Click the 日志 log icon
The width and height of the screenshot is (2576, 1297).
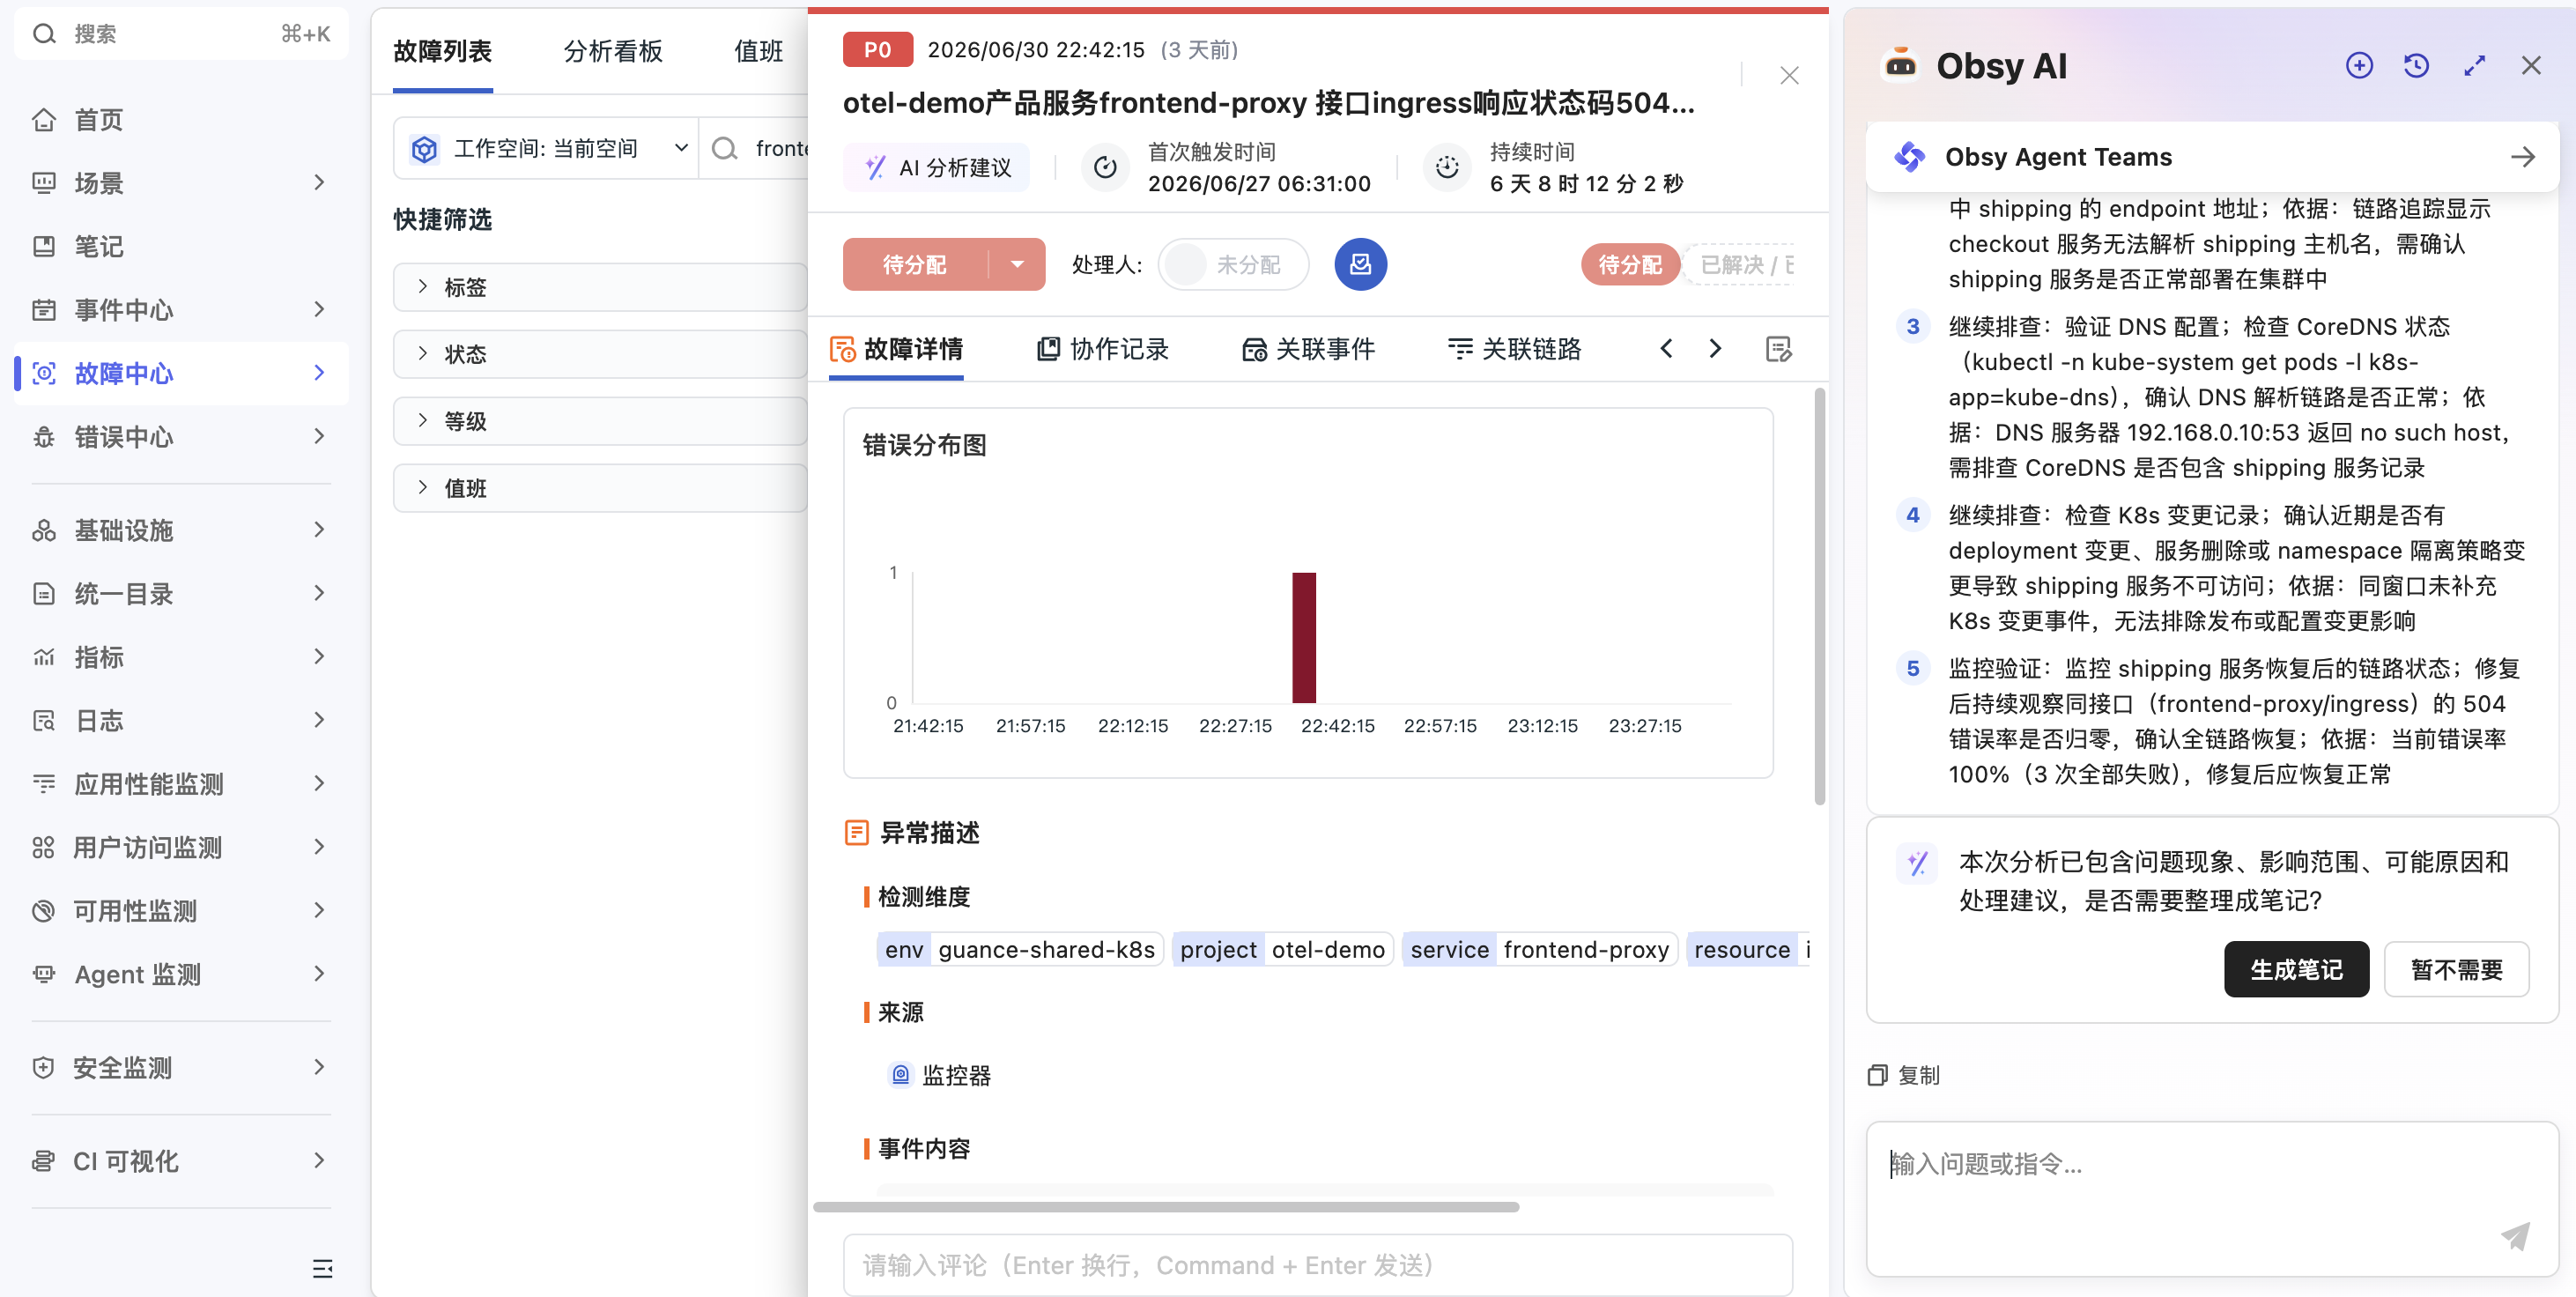pos(44,720)
